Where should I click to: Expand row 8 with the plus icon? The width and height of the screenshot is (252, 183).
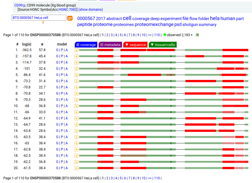[x=76, y=93]
